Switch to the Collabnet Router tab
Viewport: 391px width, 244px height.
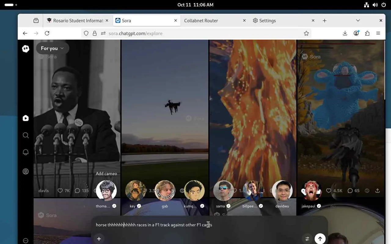point(215,20)
